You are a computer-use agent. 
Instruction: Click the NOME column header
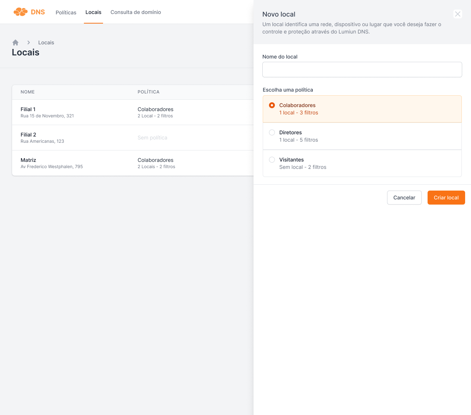point(28,92)
